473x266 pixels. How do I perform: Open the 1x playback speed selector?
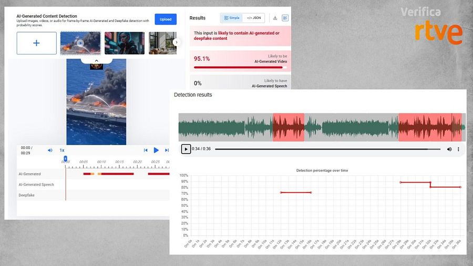[61, 150]
